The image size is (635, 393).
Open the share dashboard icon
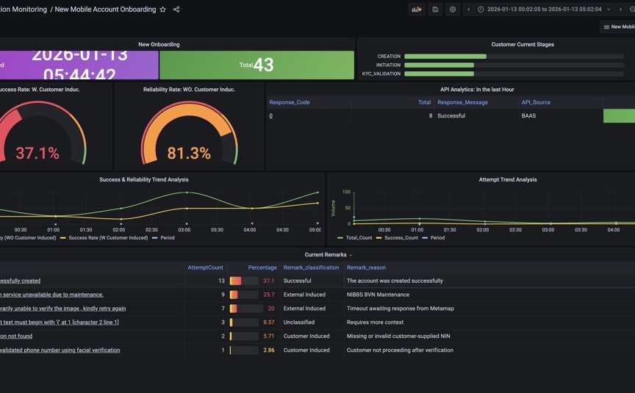[x=176, y=10]
